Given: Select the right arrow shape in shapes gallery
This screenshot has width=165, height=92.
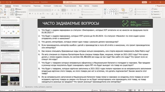Looking at the screenshot, I should point(111,11).
